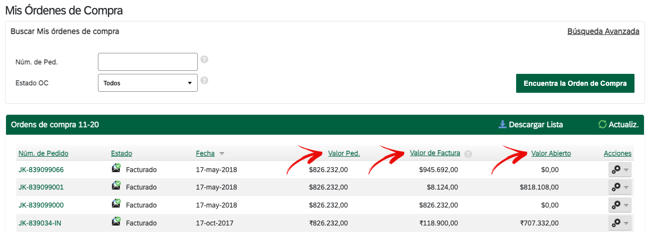The image size is (650, 232).
Task: Focus the Núm. de Ped. input field
Action: (148, 62)
